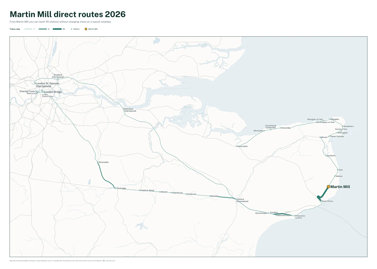
Task: Click the subtitle about reaching 35 stations
Action: coord(61,22)
